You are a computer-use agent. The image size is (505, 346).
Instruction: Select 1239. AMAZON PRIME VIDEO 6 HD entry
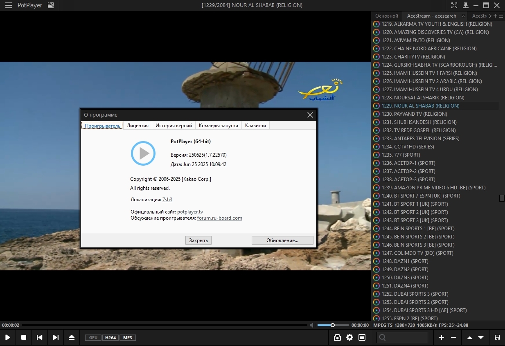[435, 188]
